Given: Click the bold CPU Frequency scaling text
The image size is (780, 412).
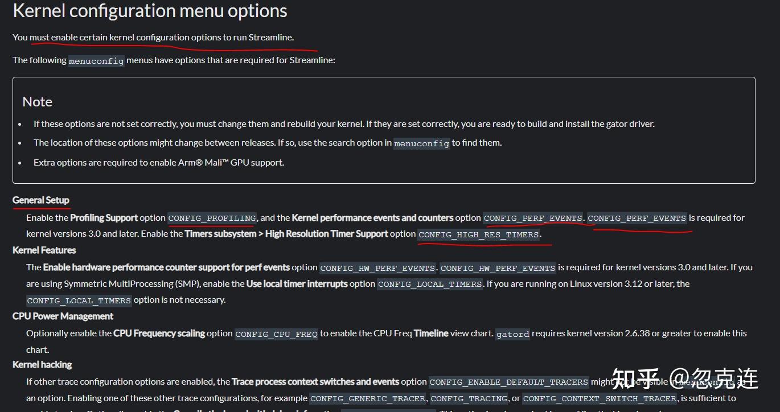Looking at the screenshot, I should (159, 333).
